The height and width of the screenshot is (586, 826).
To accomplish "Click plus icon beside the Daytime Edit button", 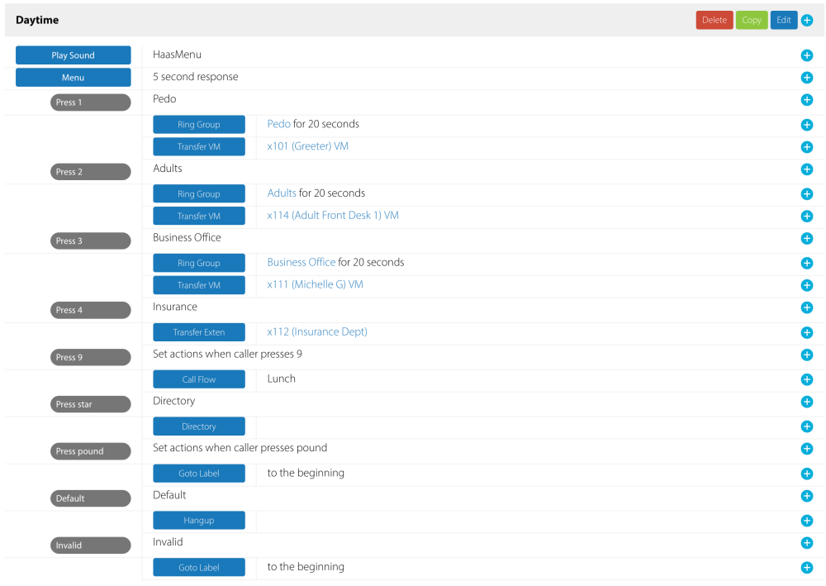I will pos(807,21).
